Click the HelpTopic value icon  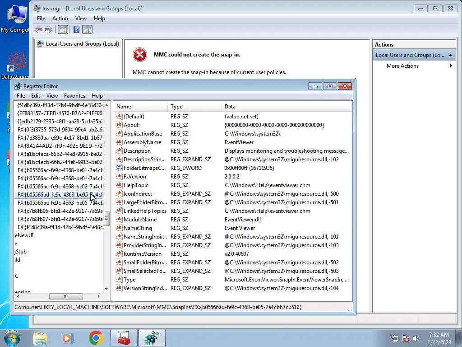click(x=119, y=185)
